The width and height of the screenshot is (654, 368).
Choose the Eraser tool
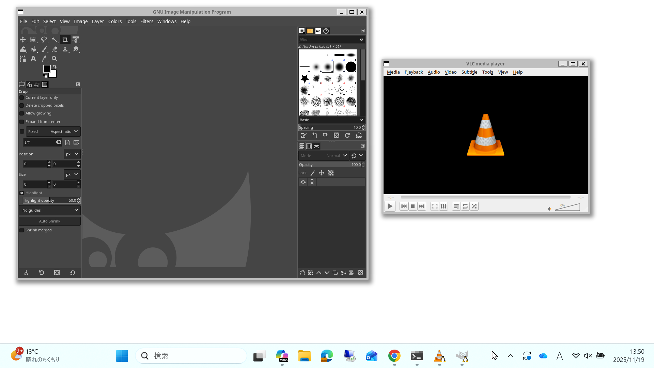pyautogui.click(x=54, y=49)
